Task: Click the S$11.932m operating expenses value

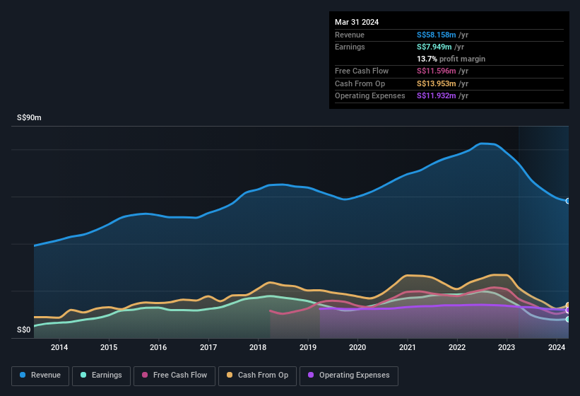Action: 436,95
